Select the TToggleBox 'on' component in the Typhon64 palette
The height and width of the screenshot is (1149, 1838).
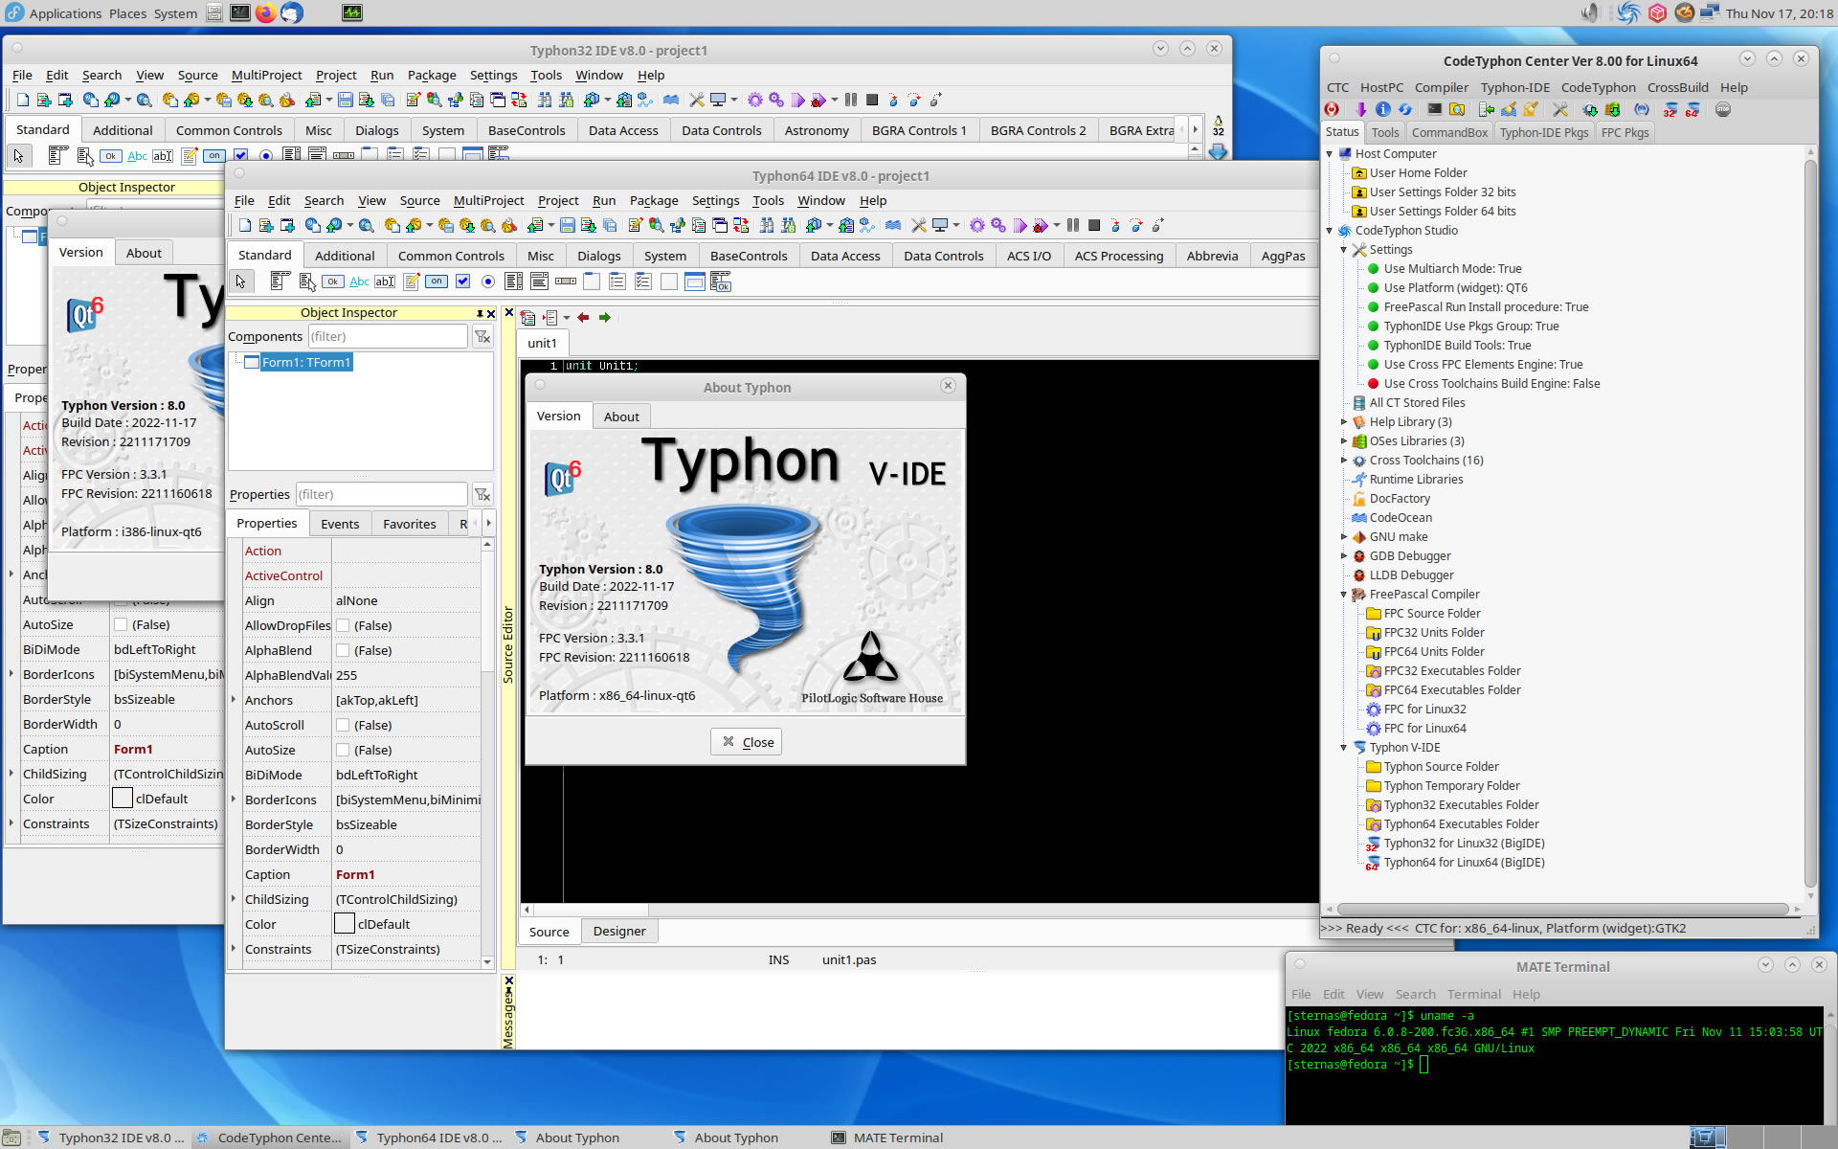437,282
